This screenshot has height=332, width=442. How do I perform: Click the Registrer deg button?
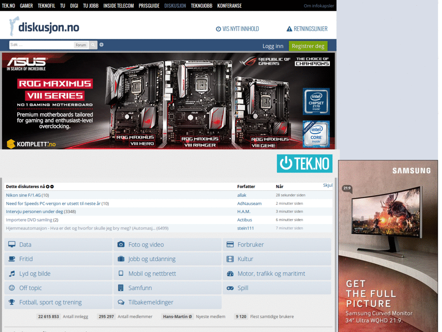click(308, 46)
